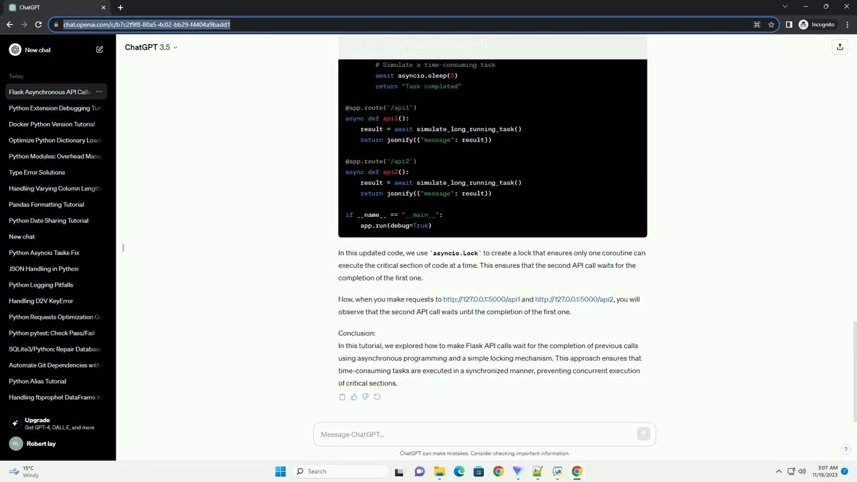The height and width of the screenshot is (482, 857).
Task: Open Python pytest: Check Pass/Fail chat
Action: 55,333
